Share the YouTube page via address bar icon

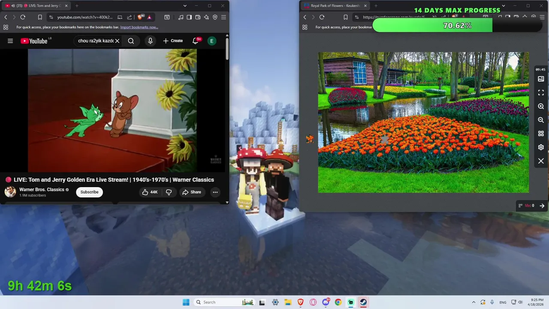tap(130, 17)
